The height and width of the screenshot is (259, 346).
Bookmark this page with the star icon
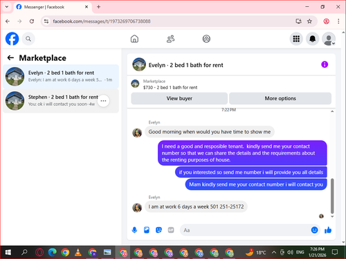(309, 21)
